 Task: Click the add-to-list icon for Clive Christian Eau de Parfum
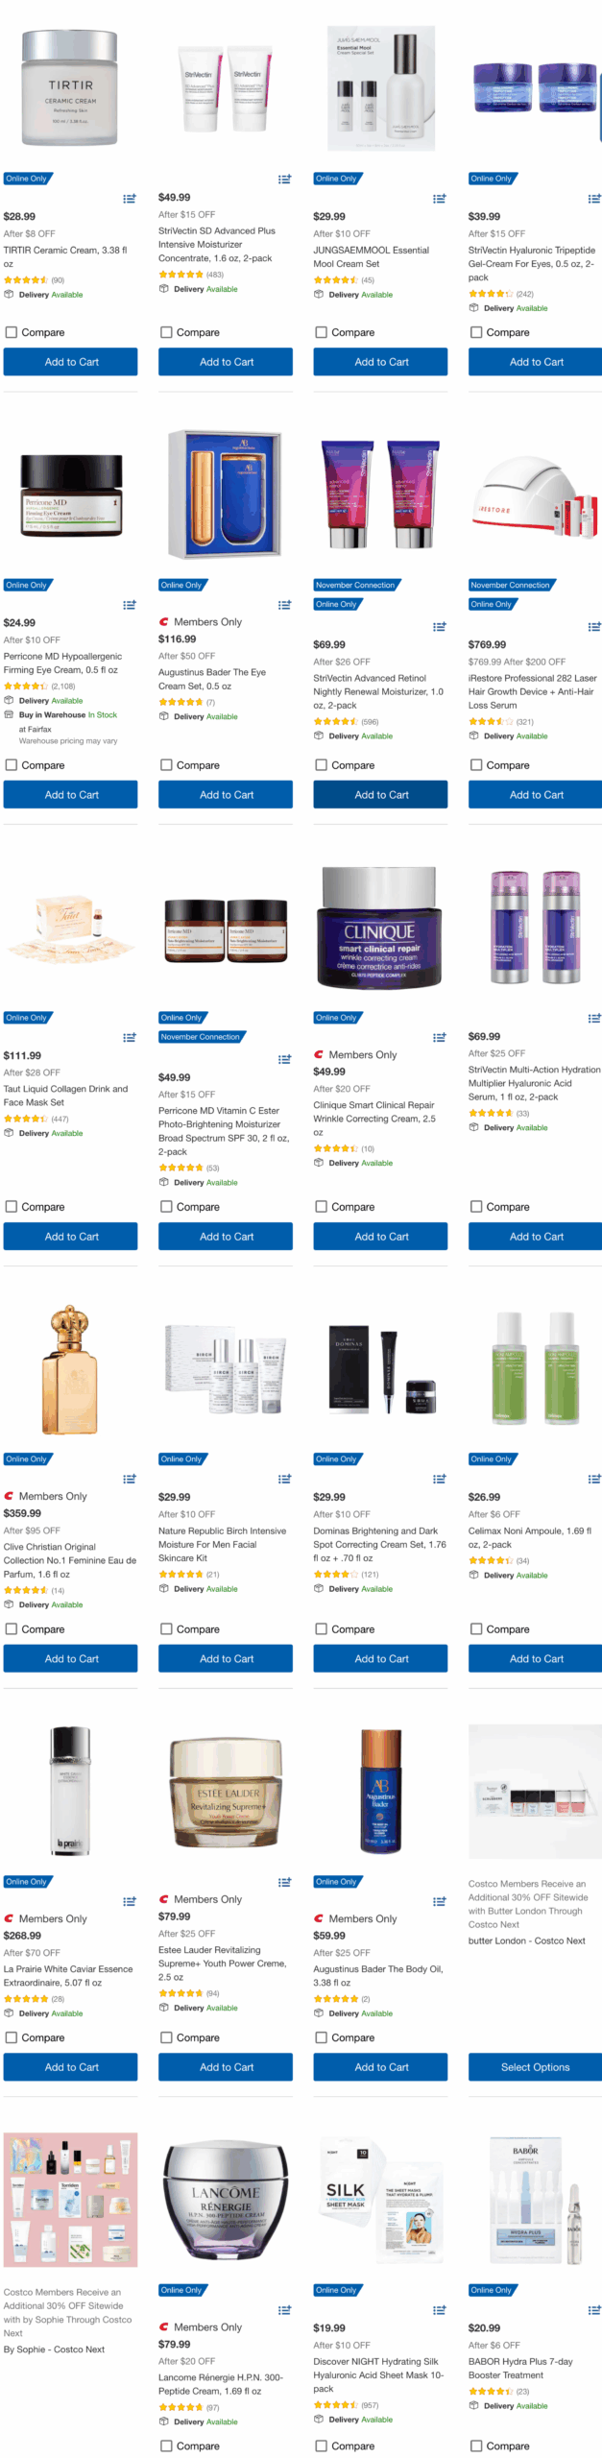[130, 1479]
